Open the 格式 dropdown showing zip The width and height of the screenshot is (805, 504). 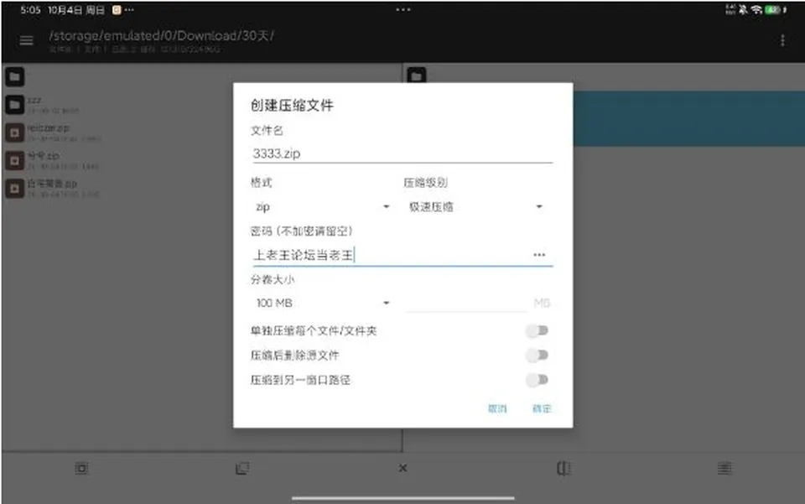321,207
